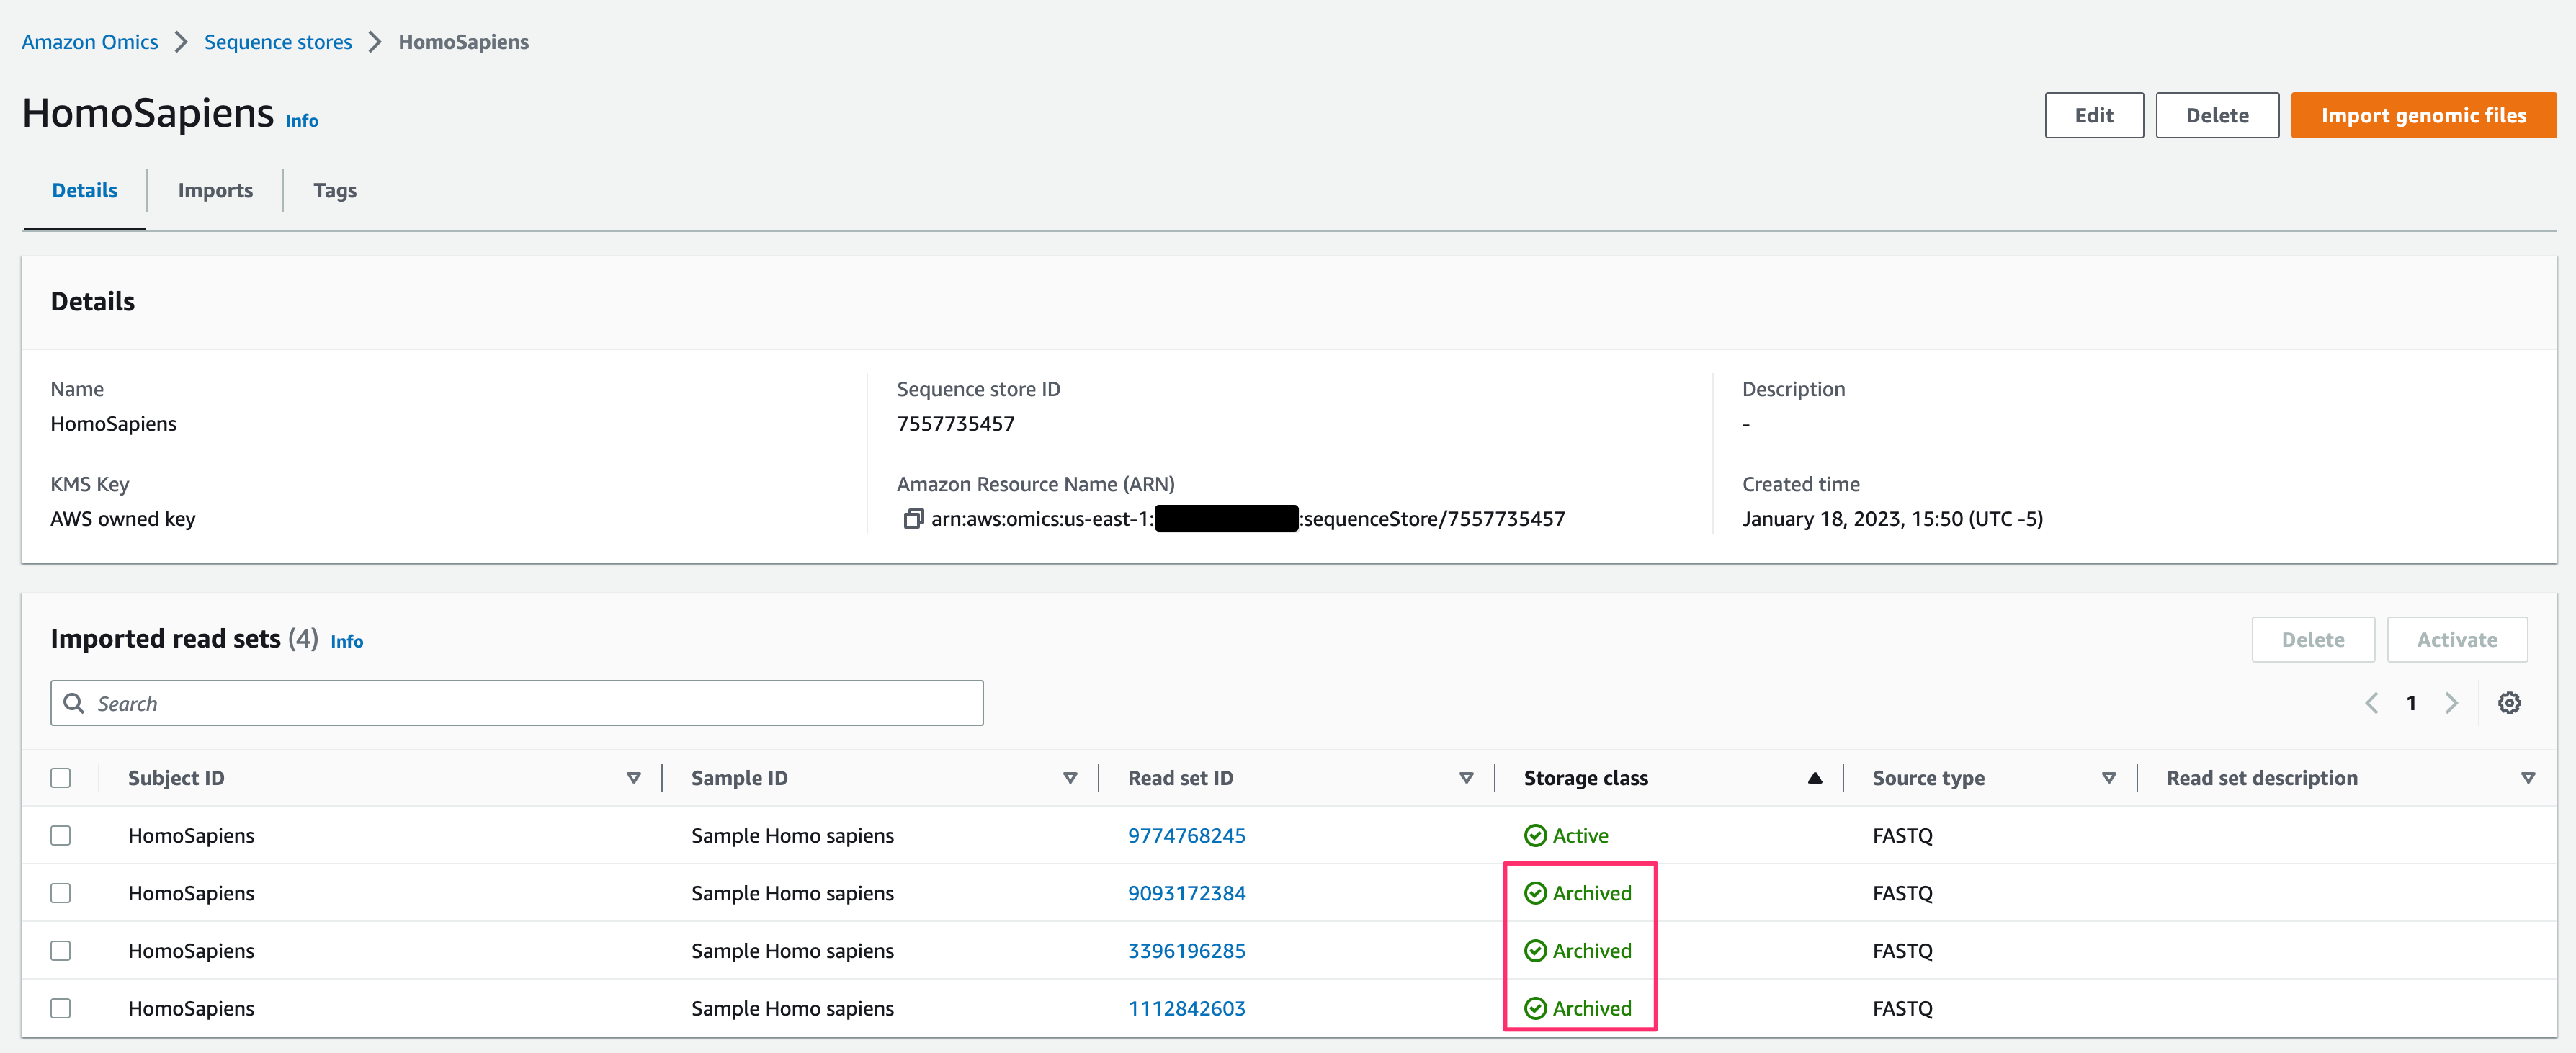Click the Details panel heading
Viewport: 2576px width, 1053px height.
[x=93, y=302]
